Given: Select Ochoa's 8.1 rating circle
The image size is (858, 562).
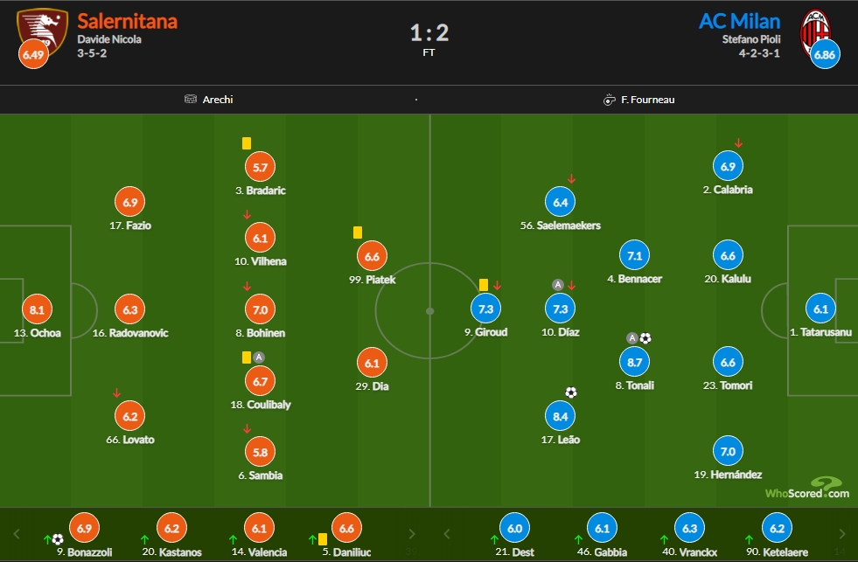Looking at the screenshot, I should [37, 309].
